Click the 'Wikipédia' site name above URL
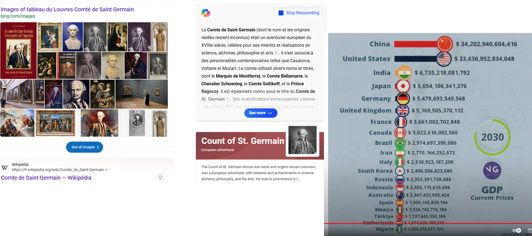 pos(20,164)
